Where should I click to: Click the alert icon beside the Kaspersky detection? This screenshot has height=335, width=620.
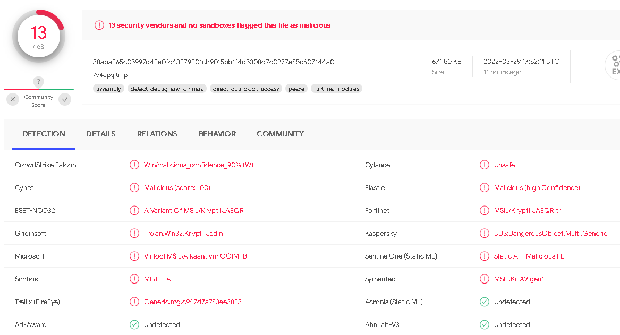coord(485,234)
